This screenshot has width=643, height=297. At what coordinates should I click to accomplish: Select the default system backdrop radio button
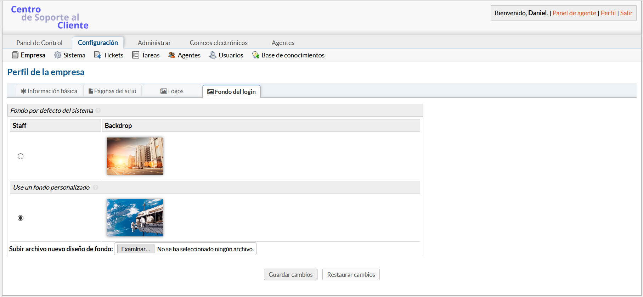(21, 156)
